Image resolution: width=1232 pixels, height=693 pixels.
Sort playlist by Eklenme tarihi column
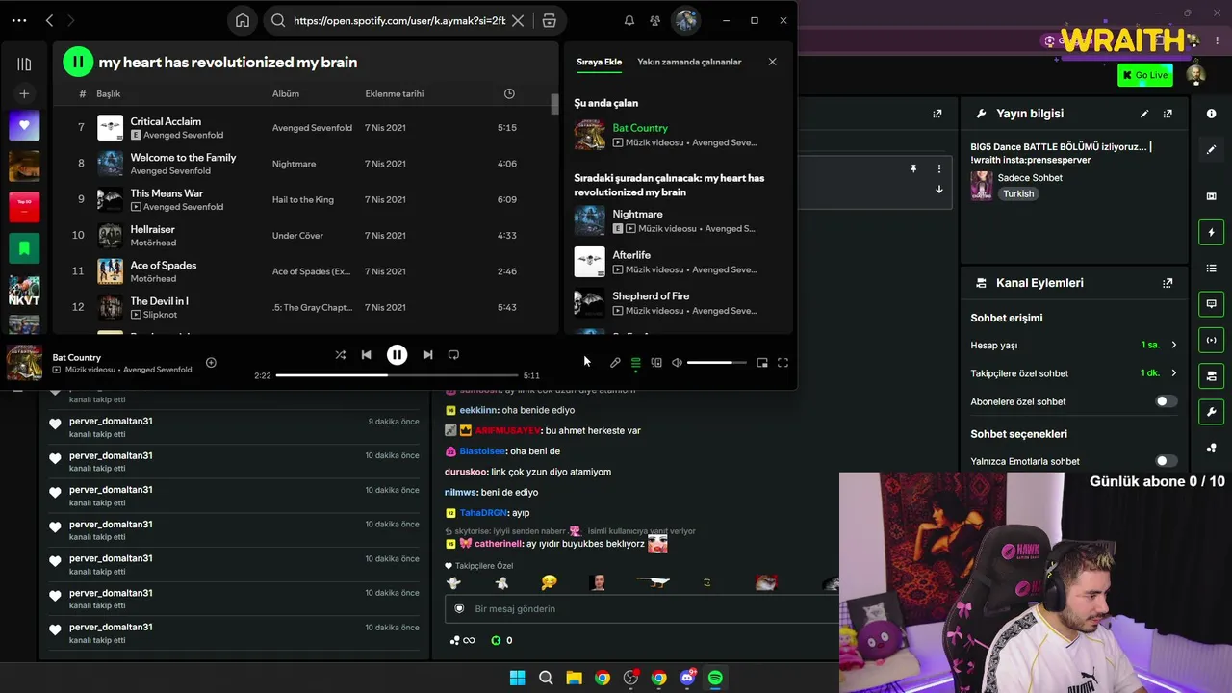point(395,93)
